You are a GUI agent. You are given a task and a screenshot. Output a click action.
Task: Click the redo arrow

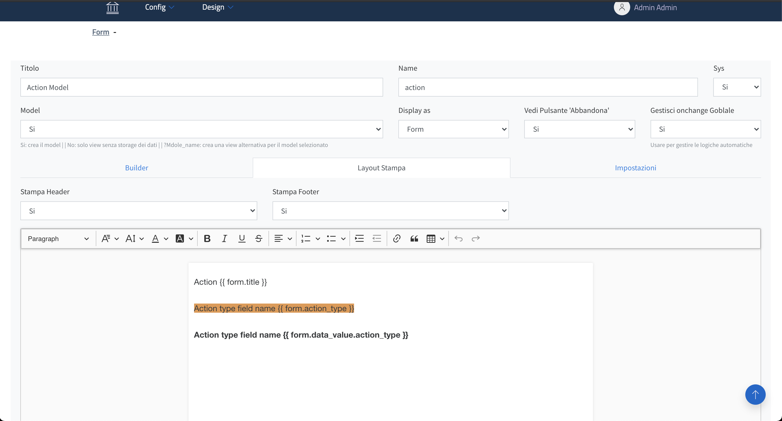[475, 239]
